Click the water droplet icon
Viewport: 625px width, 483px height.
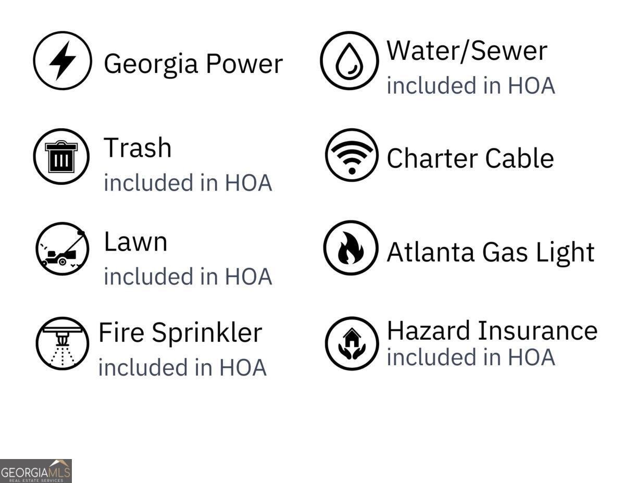(x=349, y=60)
